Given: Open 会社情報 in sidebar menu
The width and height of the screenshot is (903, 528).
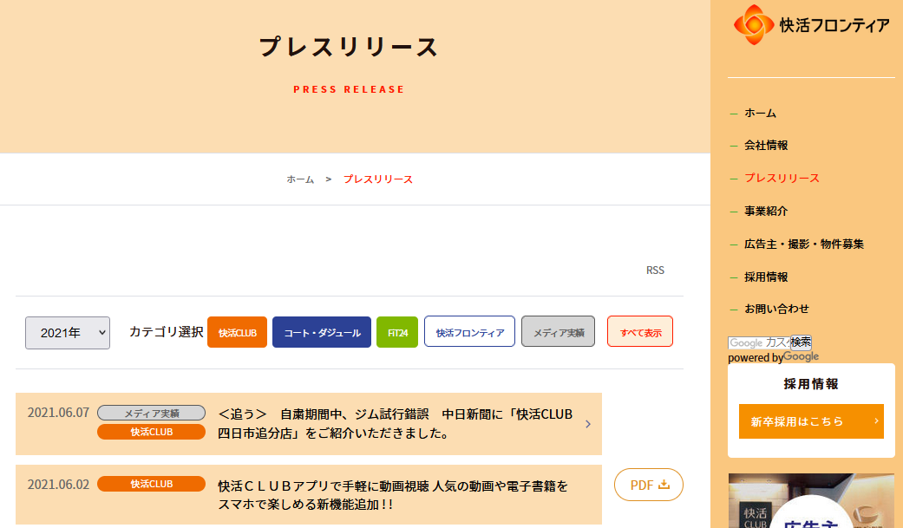Looking at the screenshot, I should pyautogui.click(x=766, y=145).
